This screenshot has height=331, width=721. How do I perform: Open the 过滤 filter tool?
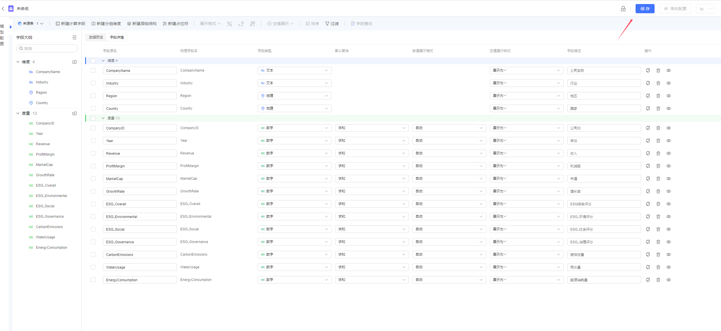pyautogui.click(x=332, y=24)
